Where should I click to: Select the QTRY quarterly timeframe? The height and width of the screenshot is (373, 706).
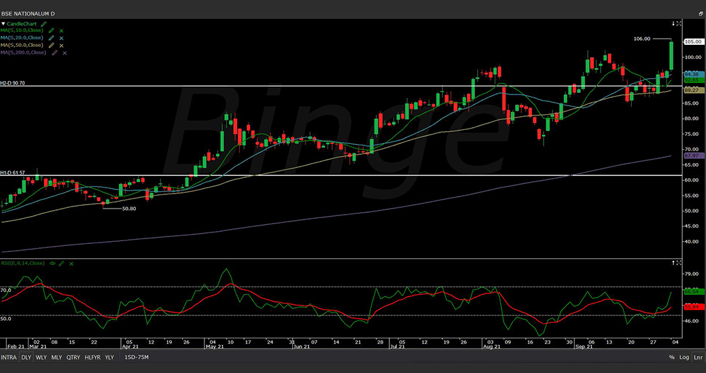[73, 357]
